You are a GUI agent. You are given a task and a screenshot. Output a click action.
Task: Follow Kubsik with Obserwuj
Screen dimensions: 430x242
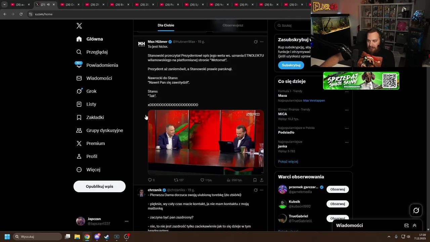338,204
